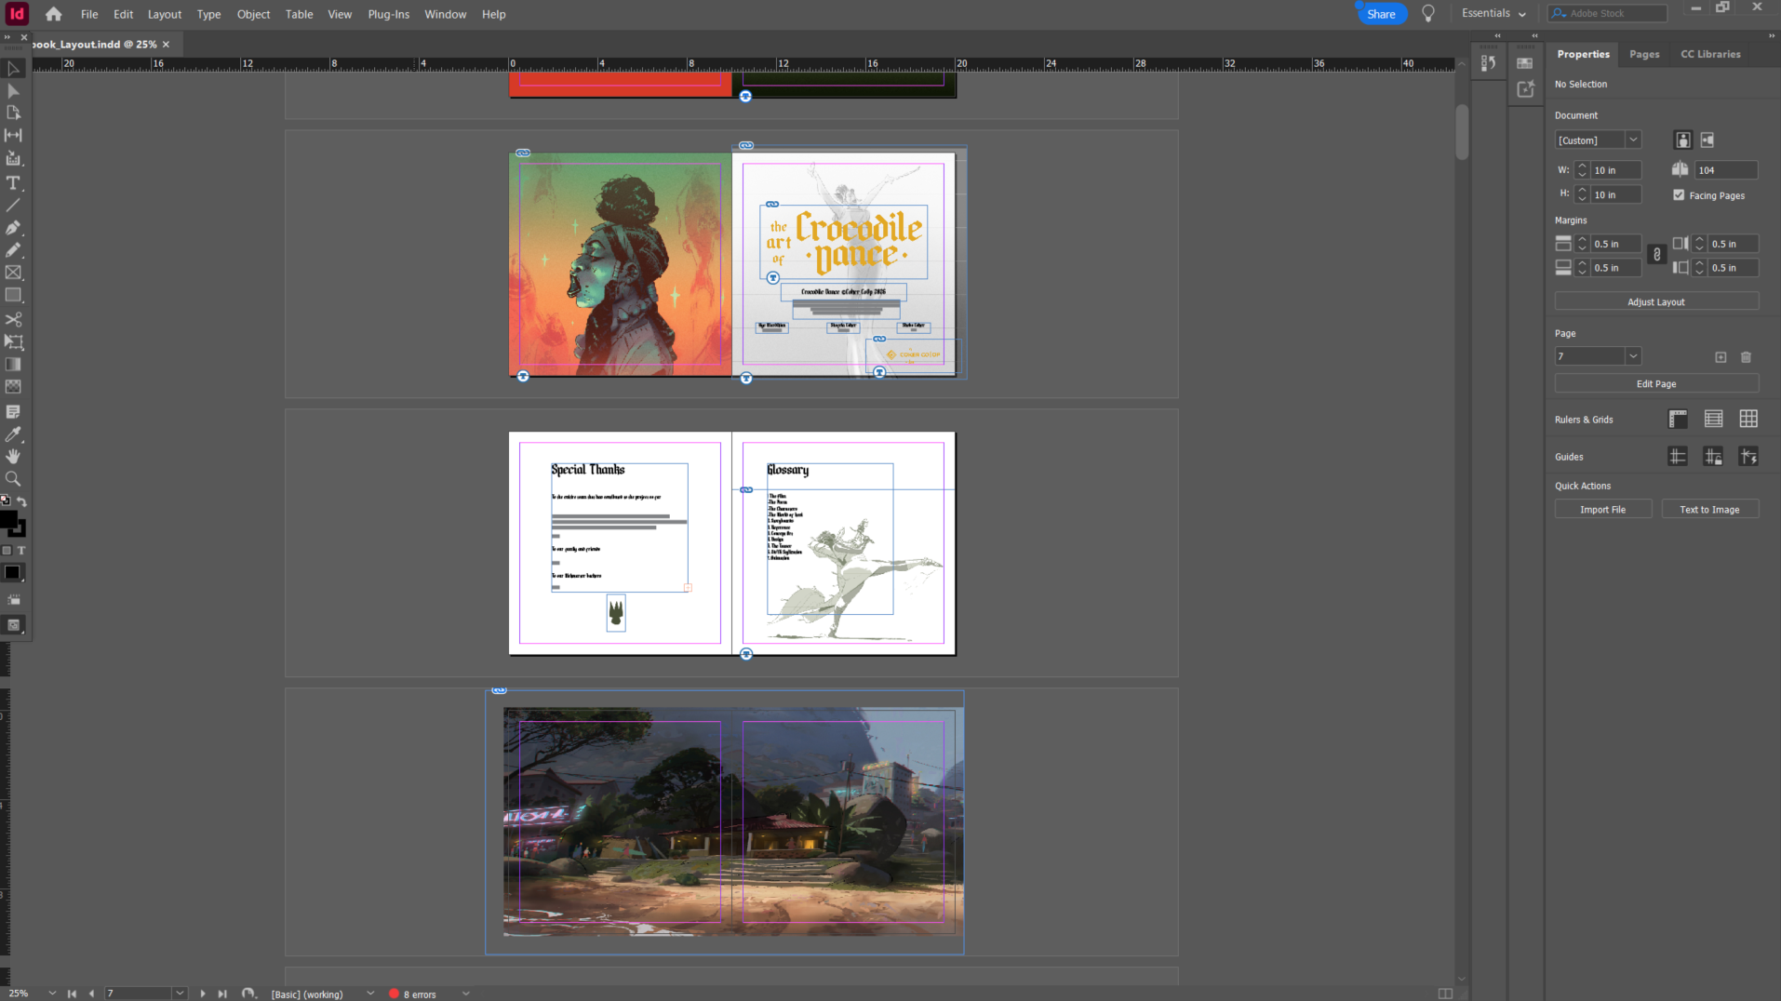
Task: Select the Gradient Swatch tool
Action: coord(13,364)
